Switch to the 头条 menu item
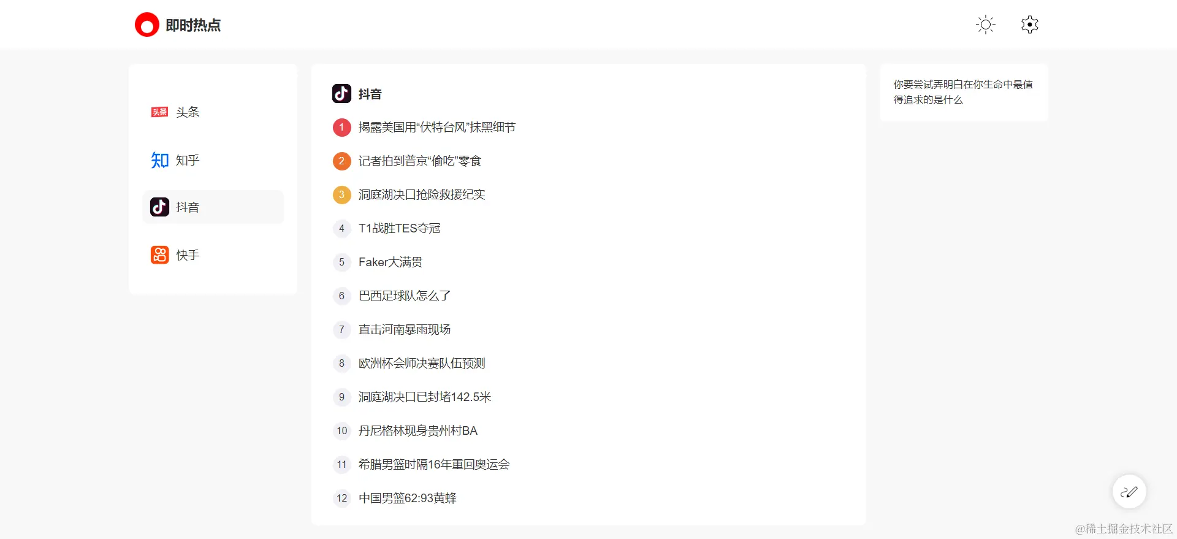This screenshot has height=539, width=1177. pos(188,112)
